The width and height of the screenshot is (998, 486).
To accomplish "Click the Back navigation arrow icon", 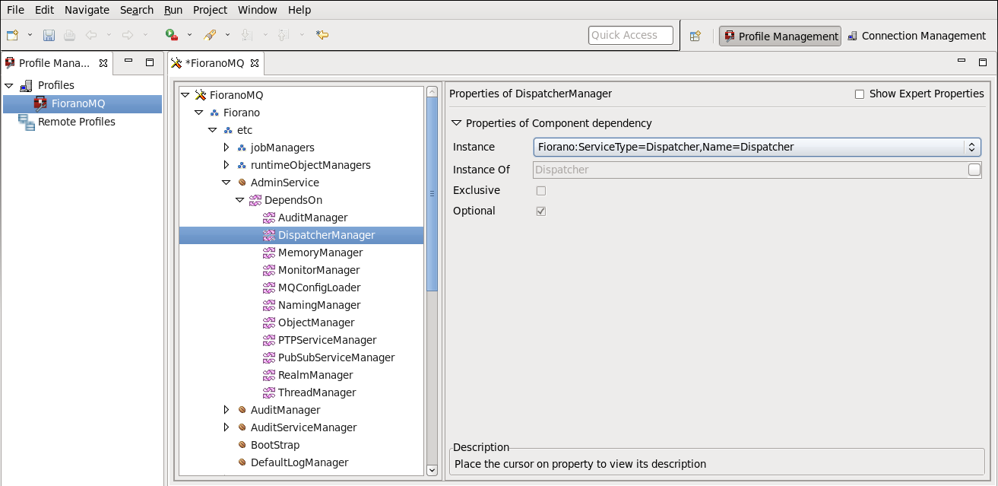I will pyautogui.click(x=91, y=35).
